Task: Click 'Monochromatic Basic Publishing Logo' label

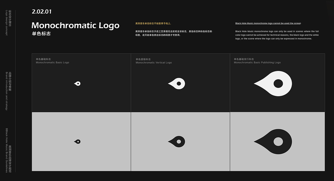Action: pyautogui.click(x=257, y=63)
